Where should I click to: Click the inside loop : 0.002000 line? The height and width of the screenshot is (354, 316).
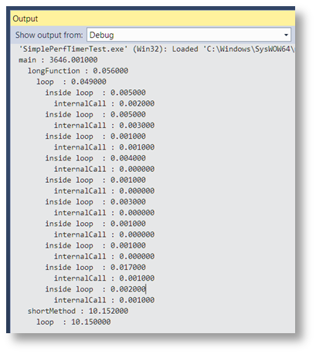point(95,289)
